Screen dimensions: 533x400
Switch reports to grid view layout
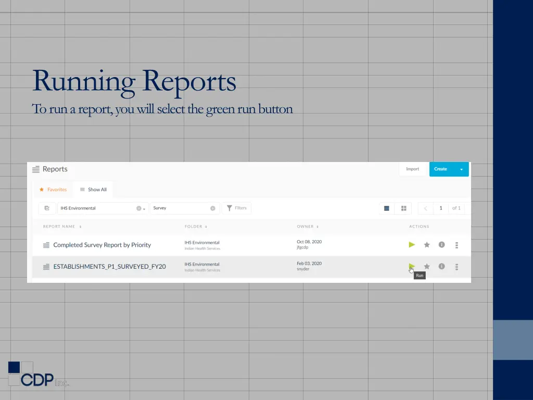click(x=403, y=208)
